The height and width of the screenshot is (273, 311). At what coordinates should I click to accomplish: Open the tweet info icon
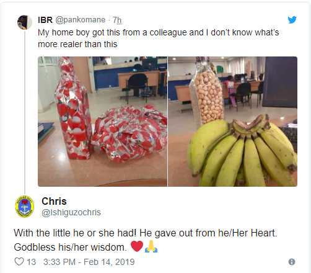point(292,262)
